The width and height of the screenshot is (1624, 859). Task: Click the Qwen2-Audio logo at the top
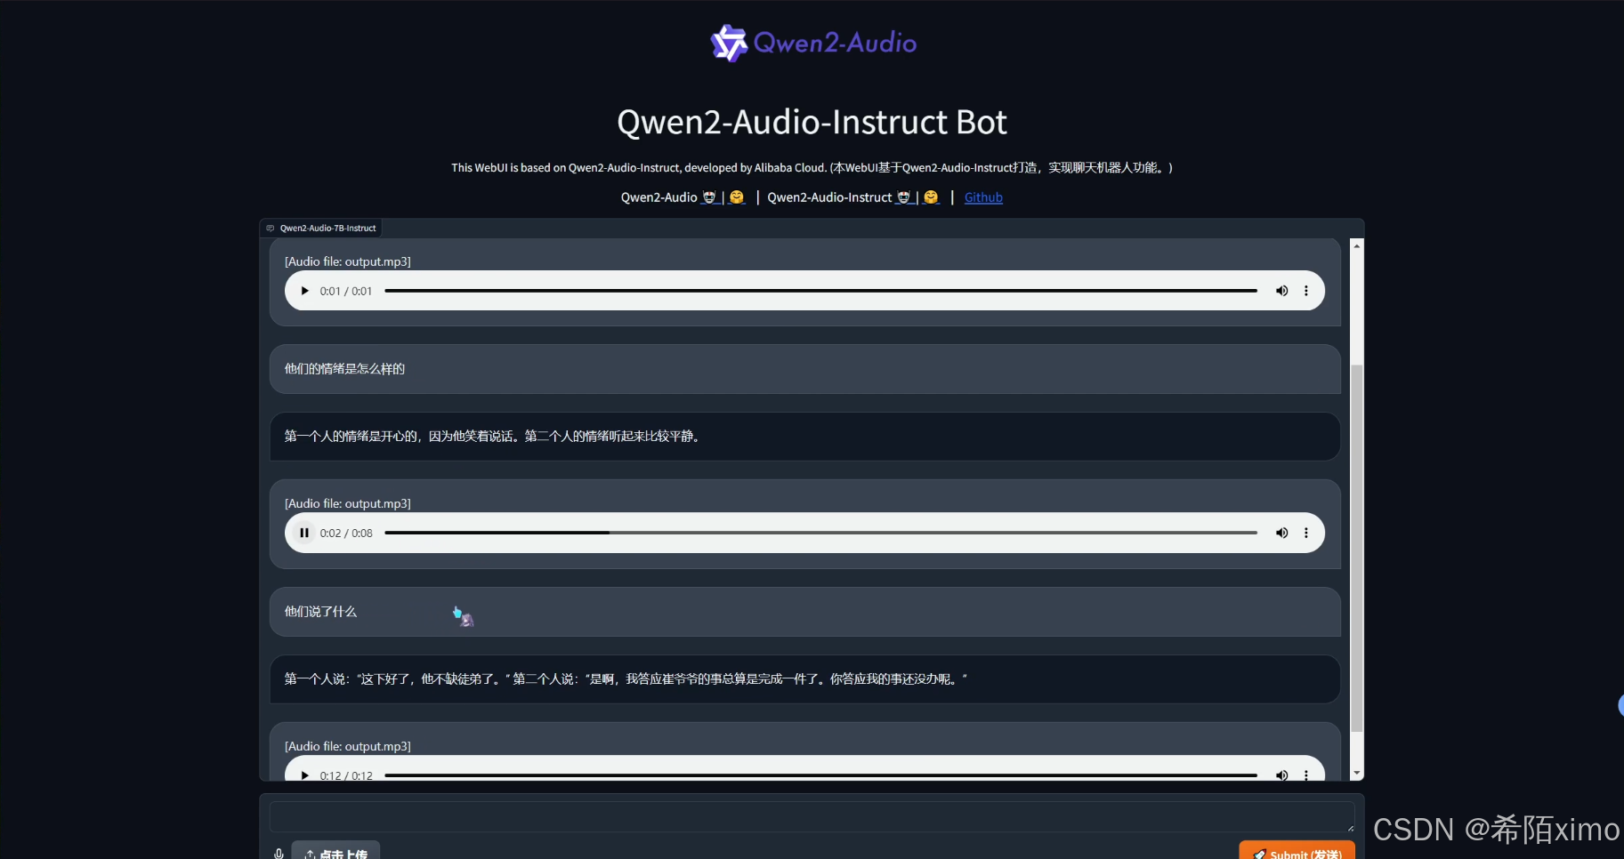coord(813,43)
